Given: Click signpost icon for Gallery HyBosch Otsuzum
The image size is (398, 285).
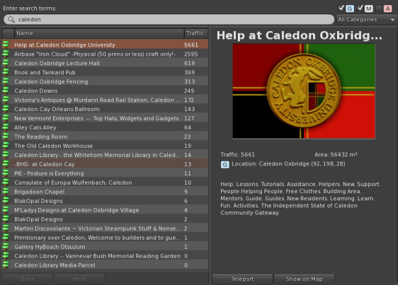Looking at the screenshot, I should coord(6,246).
